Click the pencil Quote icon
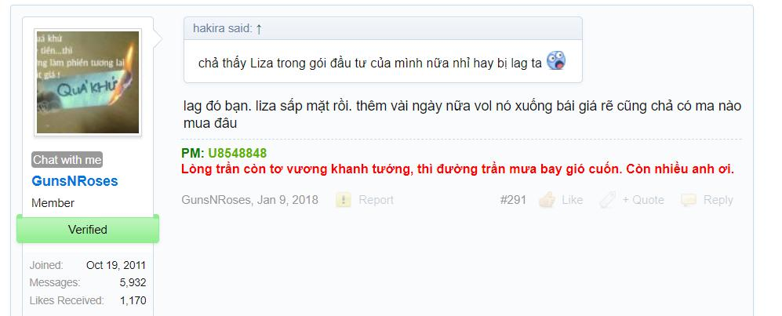Viewport: 782px width, 316px height. pyautogui.click(x=607, y=200)
